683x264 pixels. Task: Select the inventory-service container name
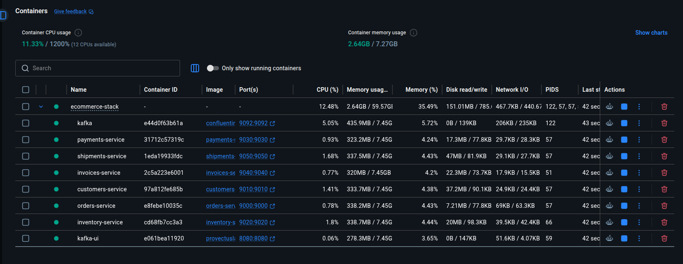[100, 222]
